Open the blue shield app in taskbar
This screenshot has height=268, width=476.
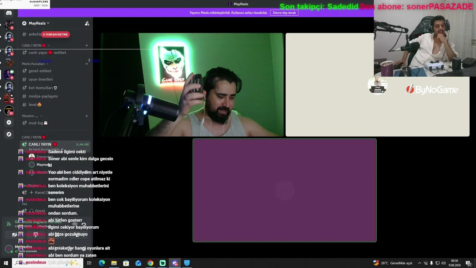pyautogui.click(x=187, y=263)
